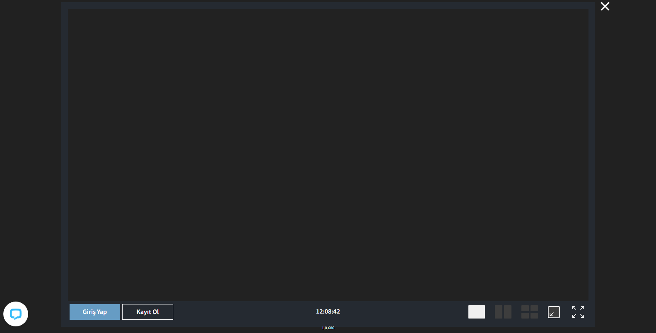Viewport: 656px width, 333px height.
Task: Switch to the two-column split layout
Action: [x=503, y=312]
